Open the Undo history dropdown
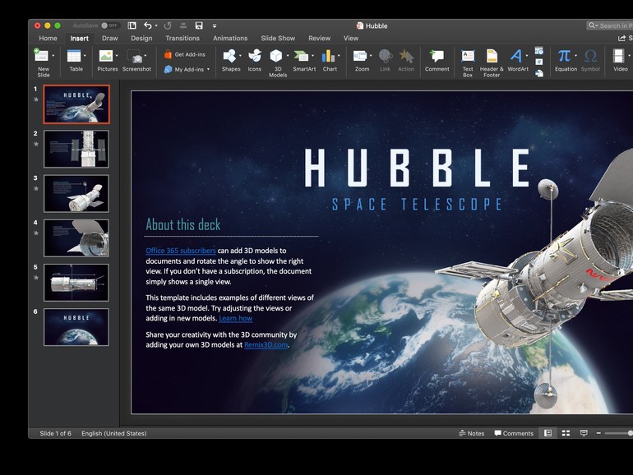Image resolution: width=633 pixels, height=475 pixels. [x=156, y=25]
